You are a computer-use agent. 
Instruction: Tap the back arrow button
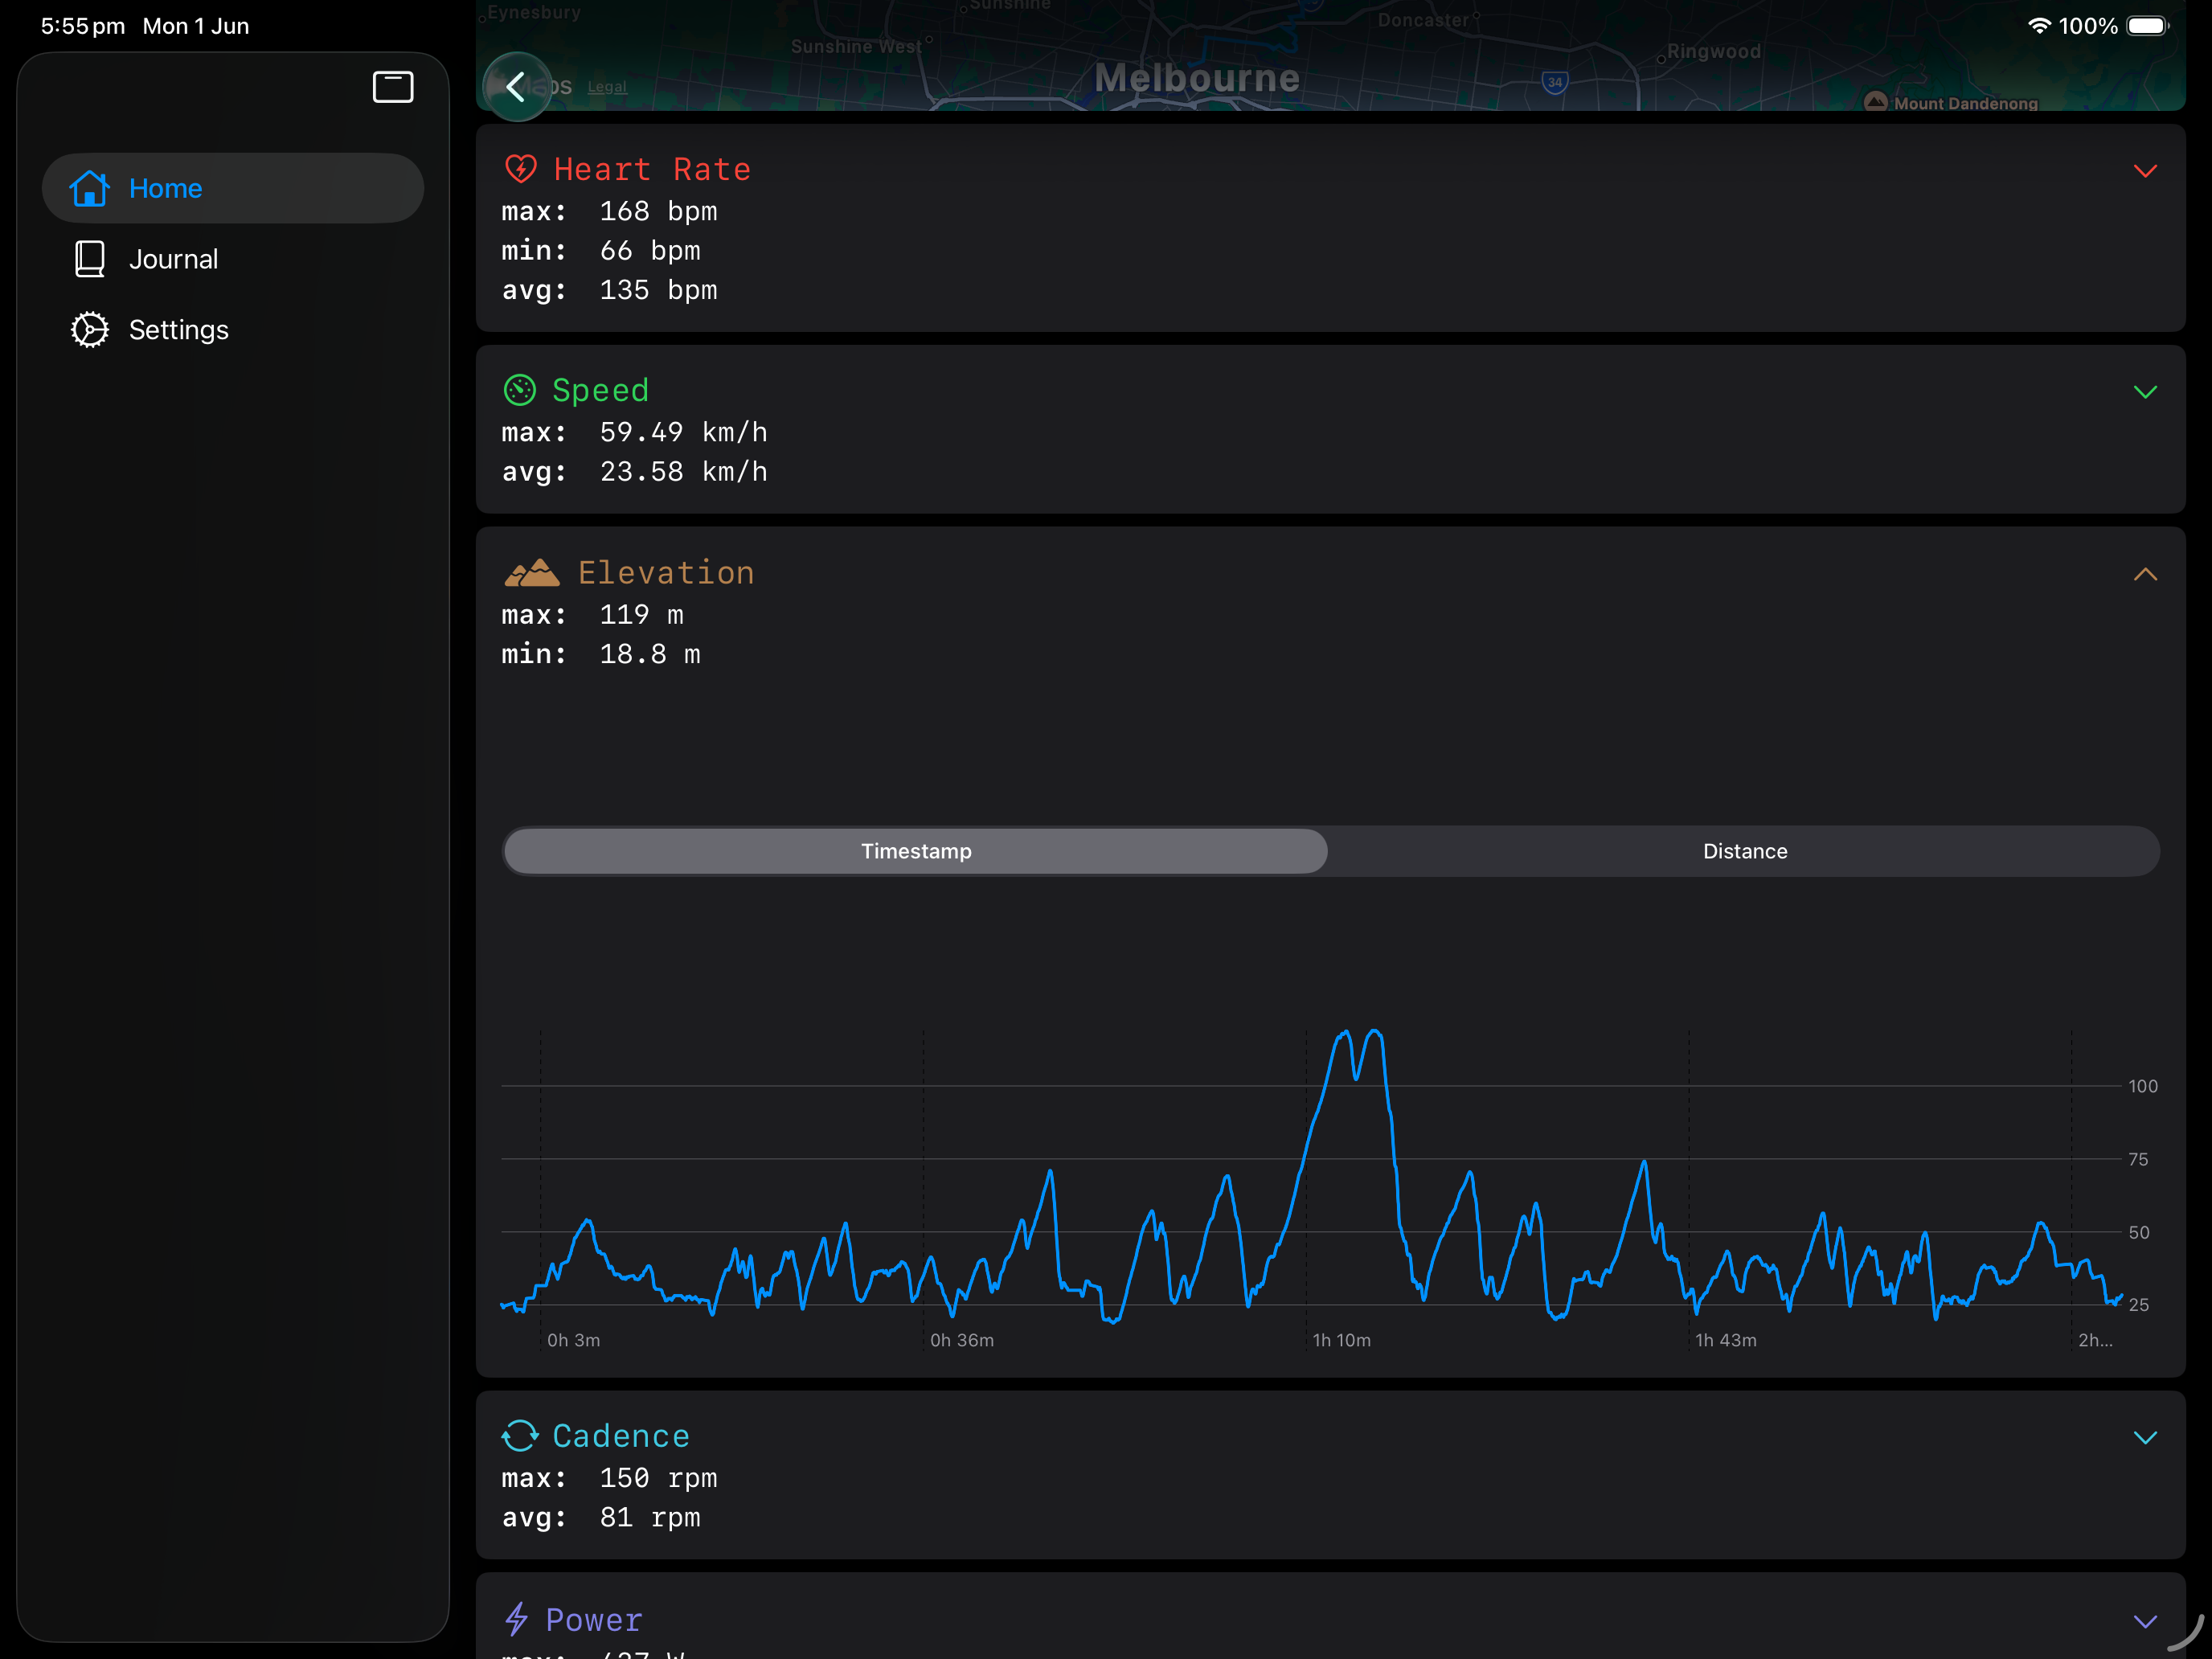(516, 87)
